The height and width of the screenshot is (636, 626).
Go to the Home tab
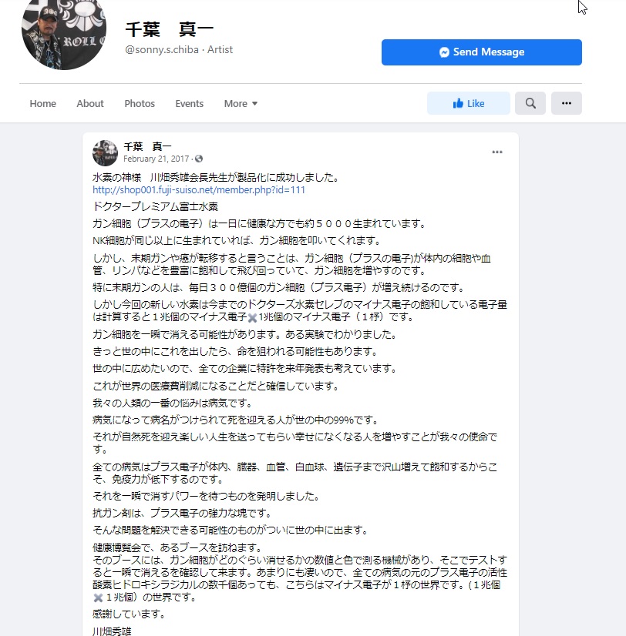pyautogui.click(x=42, y=103)
